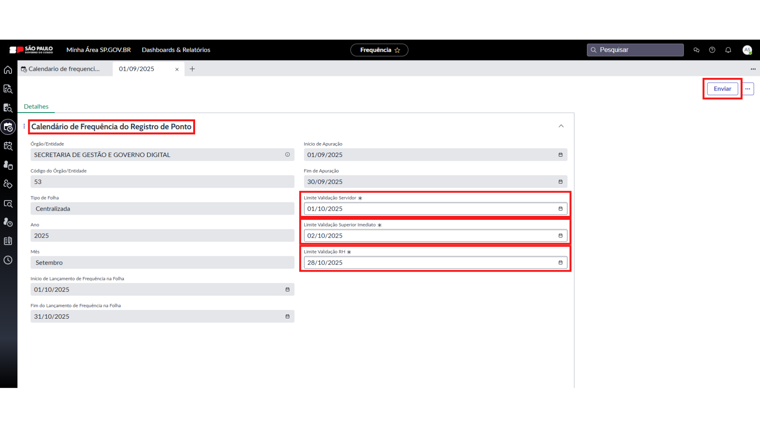Viewport: 760px width, 427px height.
Task: Open the clock icon at sidebar bottom
Action: tap(8, 260)
